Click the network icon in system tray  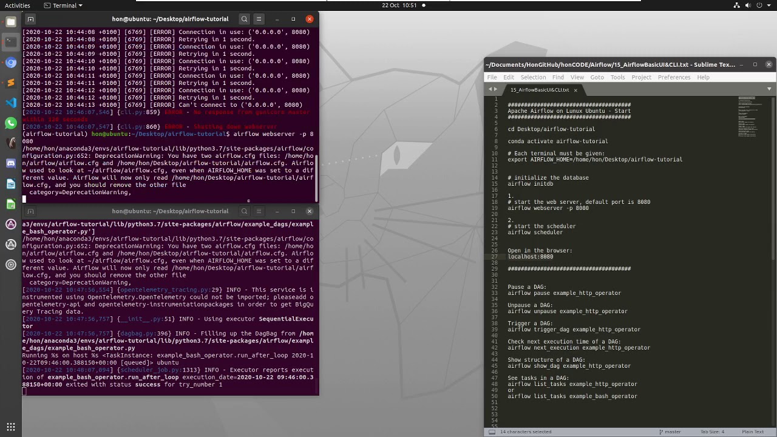coord(737,5)
